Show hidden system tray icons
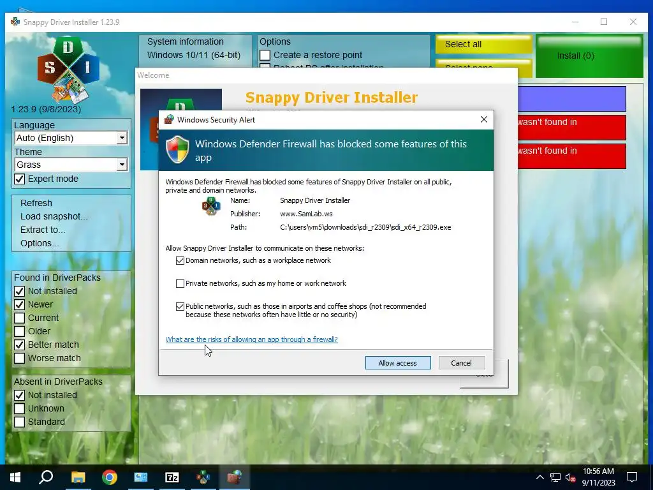 click(539, 477)
